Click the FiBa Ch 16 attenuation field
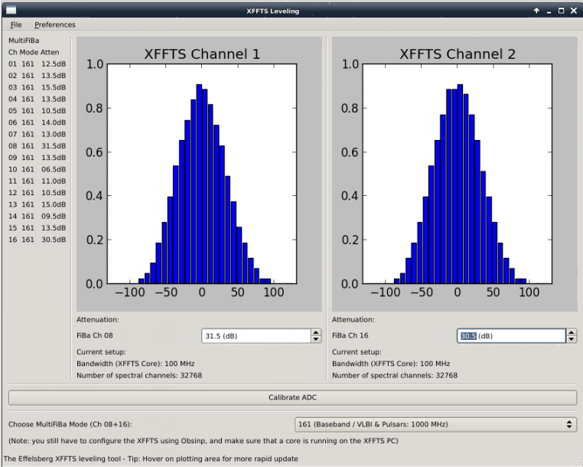 [512, 336]
